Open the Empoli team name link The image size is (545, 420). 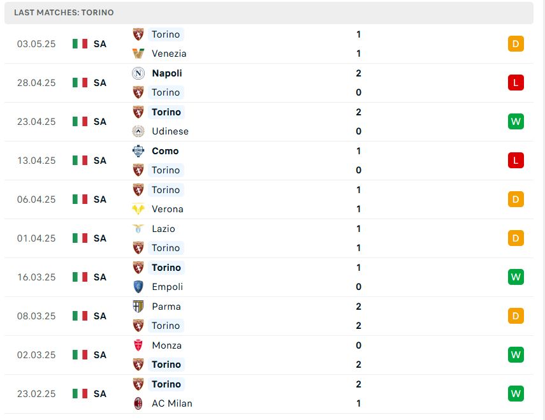[167, 287]
